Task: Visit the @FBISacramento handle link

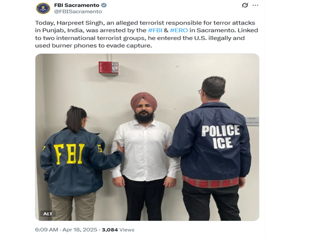Action: tap(78, 12)
